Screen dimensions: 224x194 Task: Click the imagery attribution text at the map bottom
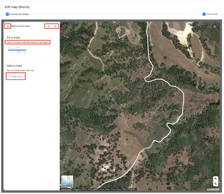point(105,189)
